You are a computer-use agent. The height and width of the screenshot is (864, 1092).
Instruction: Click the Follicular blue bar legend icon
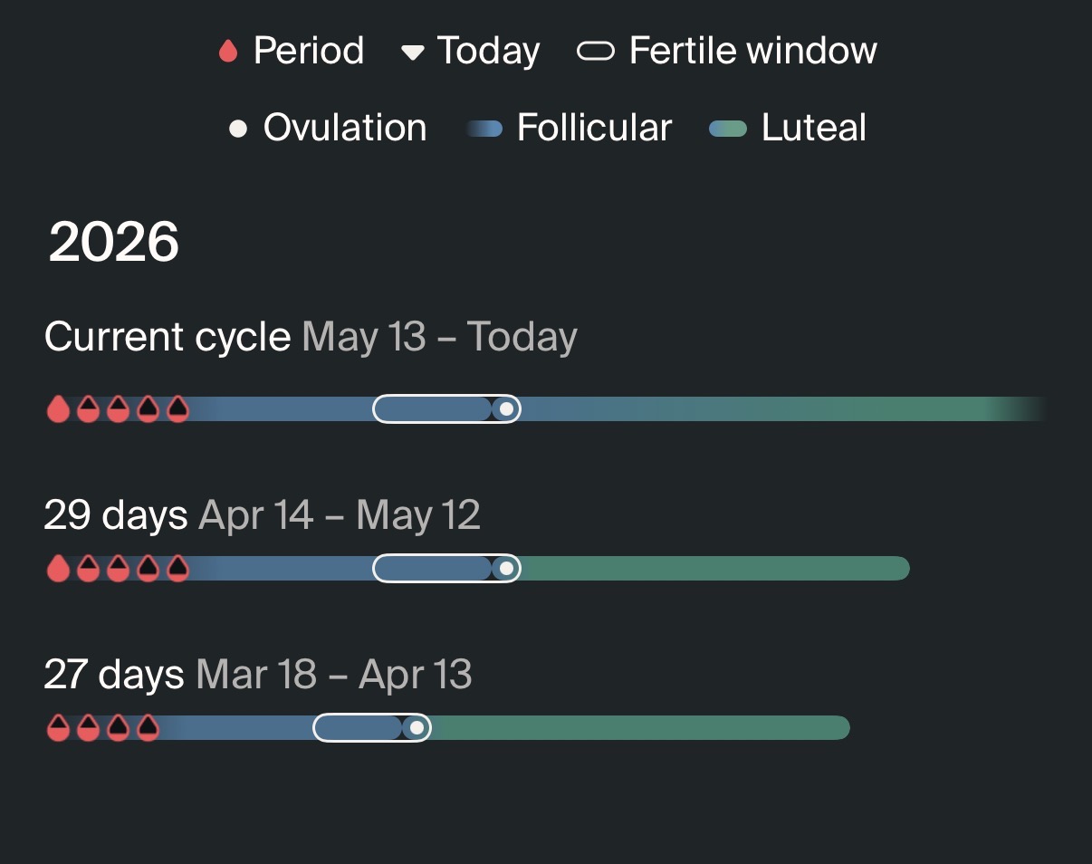pos(485,129)
